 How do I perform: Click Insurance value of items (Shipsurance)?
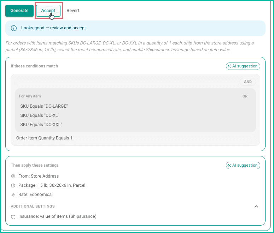[57, 216]
